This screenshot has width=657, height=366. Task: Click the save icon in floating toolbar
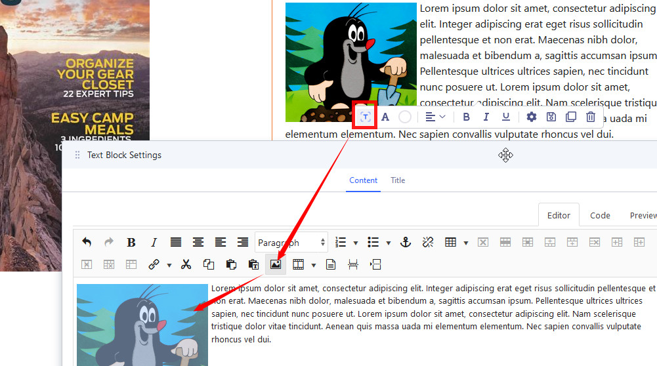pos(551,117)
